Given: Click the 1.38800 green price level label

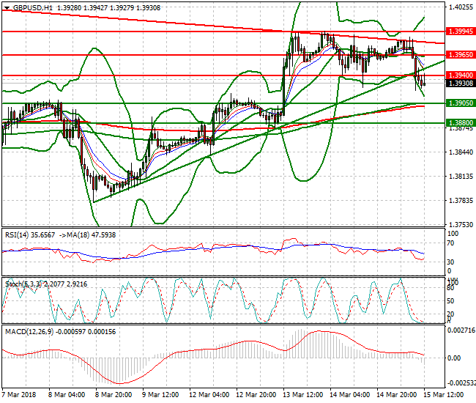Looking at the screenshot, I should [x=461, y=122].
